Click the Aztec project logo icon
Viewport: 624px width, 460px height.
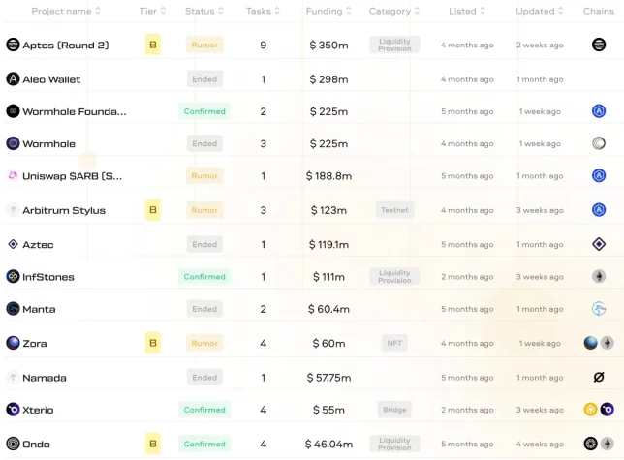13,245
